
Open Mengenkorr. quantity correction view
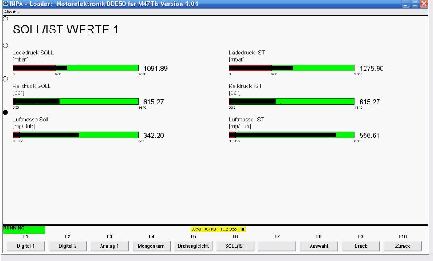pos(151,246)
